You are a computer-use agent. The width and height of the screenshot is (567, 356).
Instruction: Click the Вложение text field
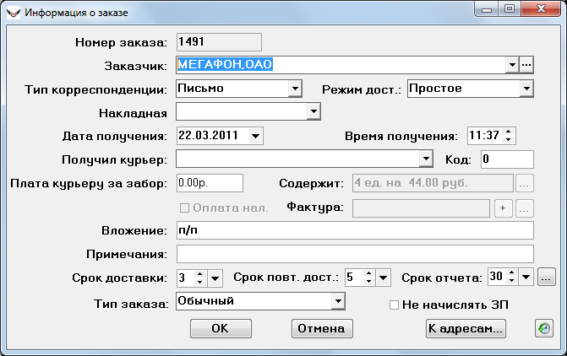pos(355,230)
